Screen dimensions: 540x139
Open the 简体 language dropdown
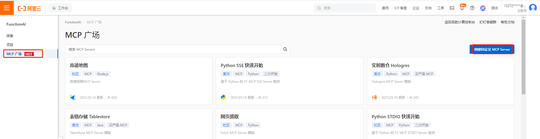tap(494, 8)
